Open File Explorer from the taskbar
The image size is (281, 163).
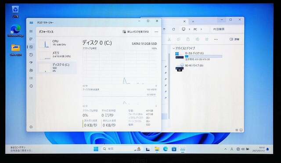click(157, 149)
